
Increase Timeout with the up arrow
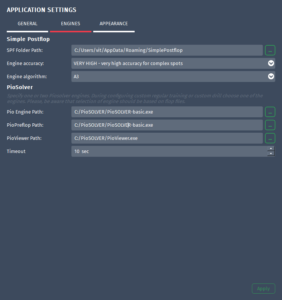click(x=271, y=148)
